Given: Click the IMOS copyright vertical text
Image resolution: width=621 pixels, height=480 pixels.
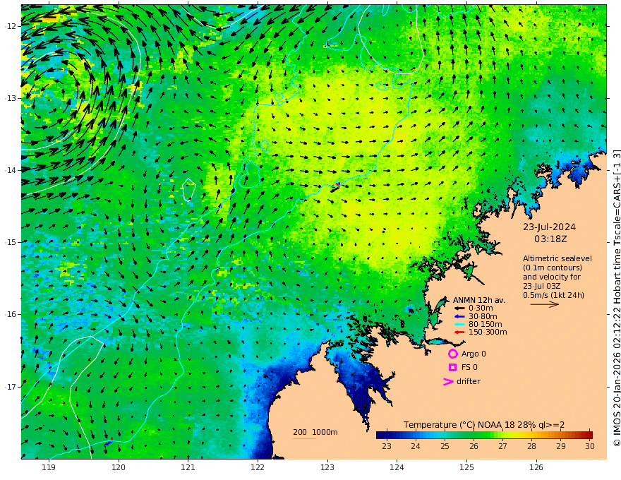Looking at the screenshot, I should point(617,298).
